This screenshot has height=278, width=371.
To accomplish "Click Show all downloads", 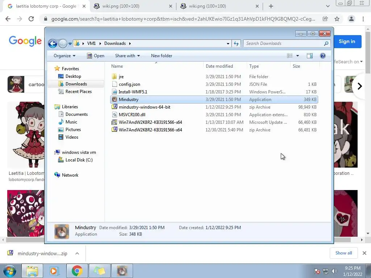I will (343, 253).
